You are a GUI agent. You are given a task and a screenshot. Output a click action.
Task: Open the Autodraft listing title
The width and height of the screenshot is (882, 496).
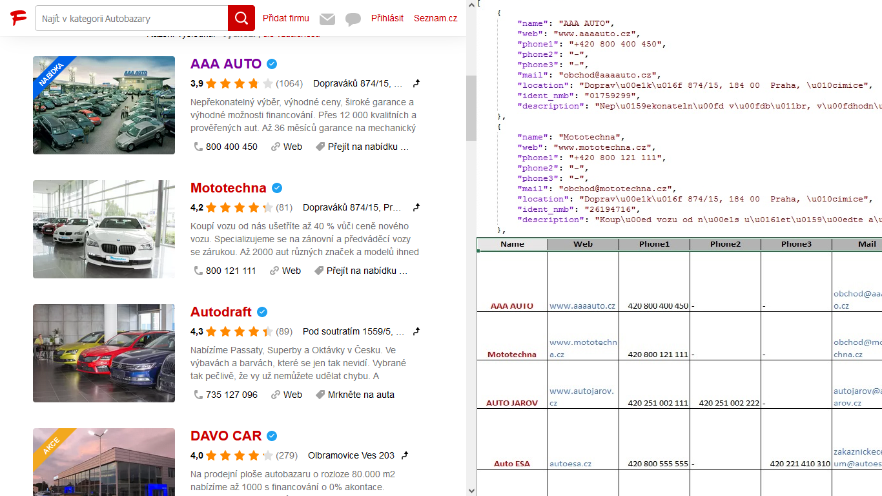point(221,312)
